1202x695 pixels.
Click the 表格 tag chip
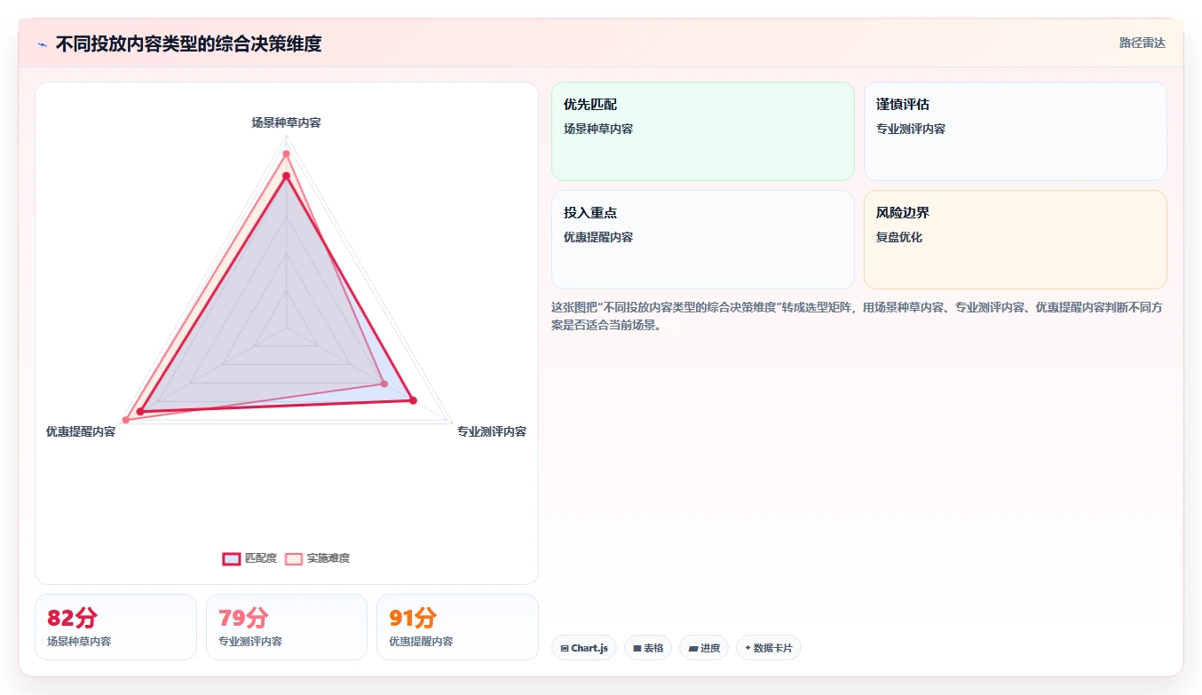[648, 648]
